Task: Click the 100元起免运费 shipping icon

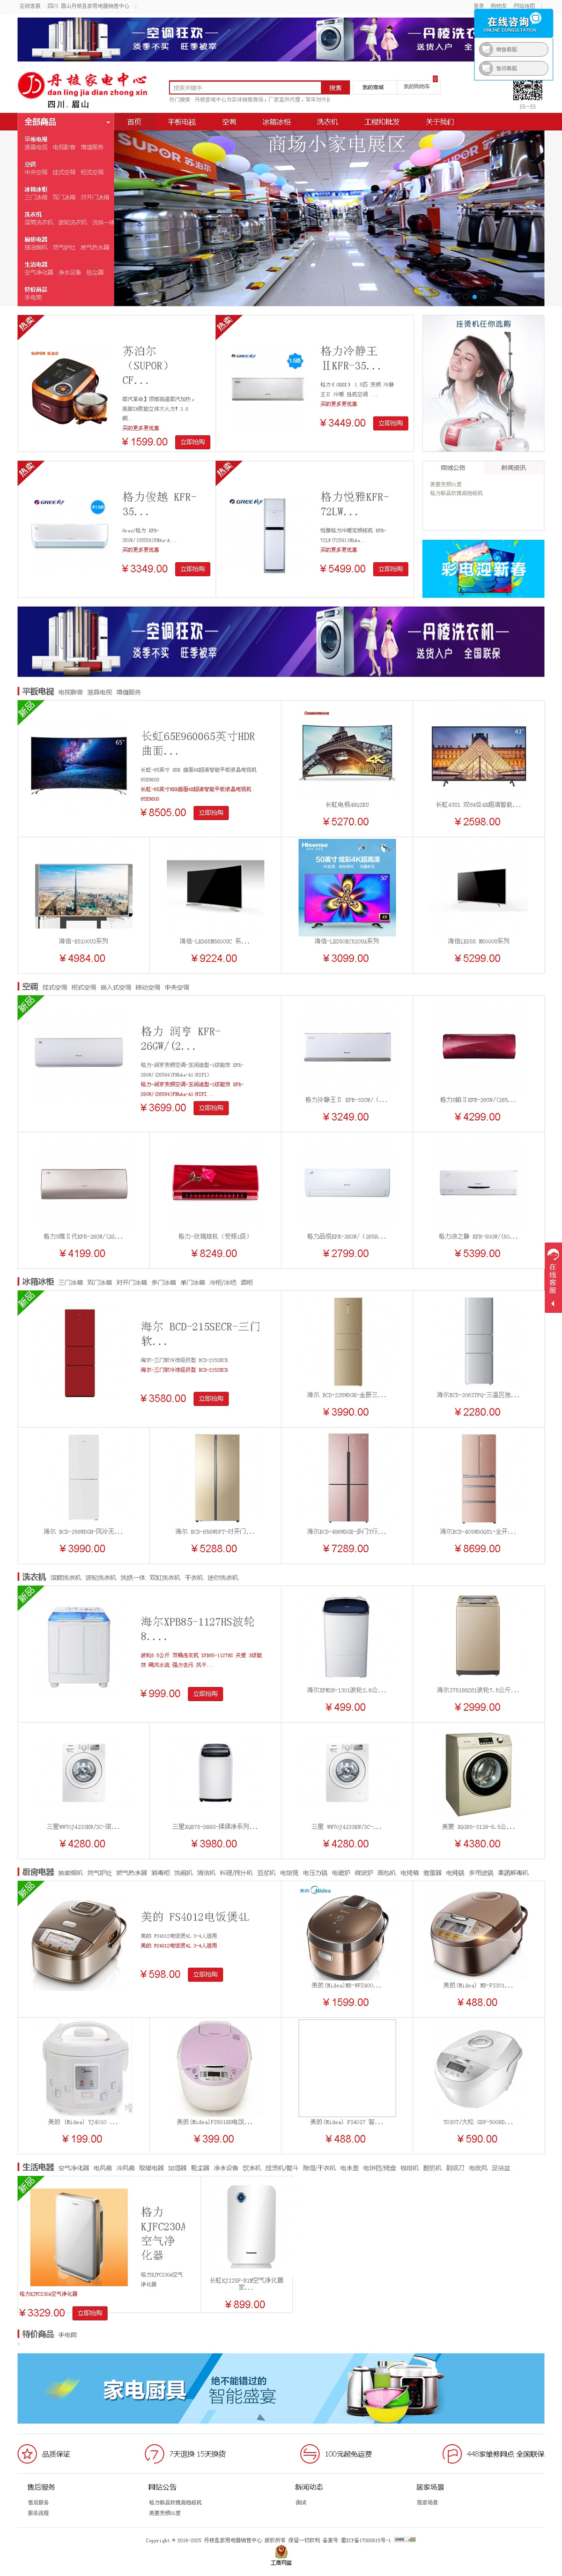Action: pyautogui.click(x=309, y=2453)
